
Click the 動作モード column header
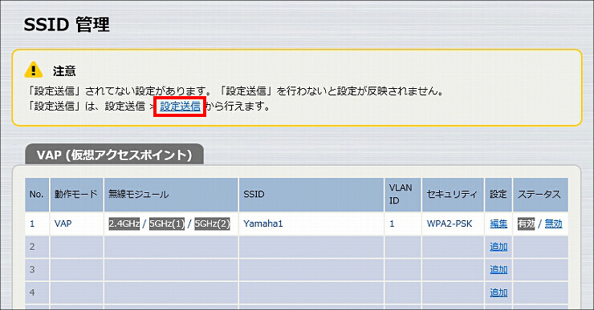pyautogui.click(x=76, y=195)
